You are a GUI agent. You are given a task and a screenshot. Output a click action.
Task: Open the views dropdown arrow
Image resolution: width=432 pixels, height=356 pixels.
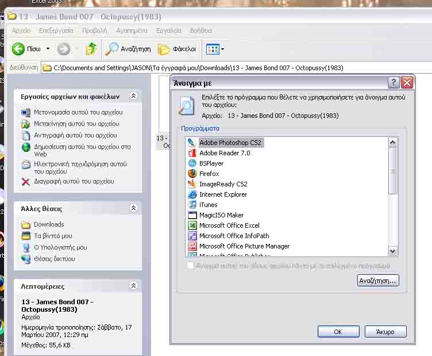click(223, 49)
